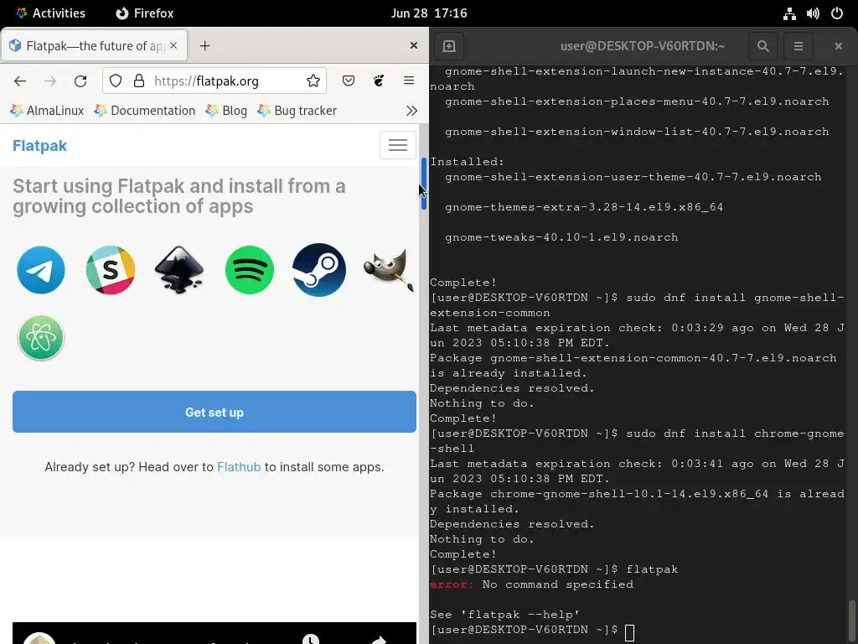The height and width of the screenshot is (644, 858).
Task: Expand the Flatpak site navigation toggle
Action: [398, 145]
